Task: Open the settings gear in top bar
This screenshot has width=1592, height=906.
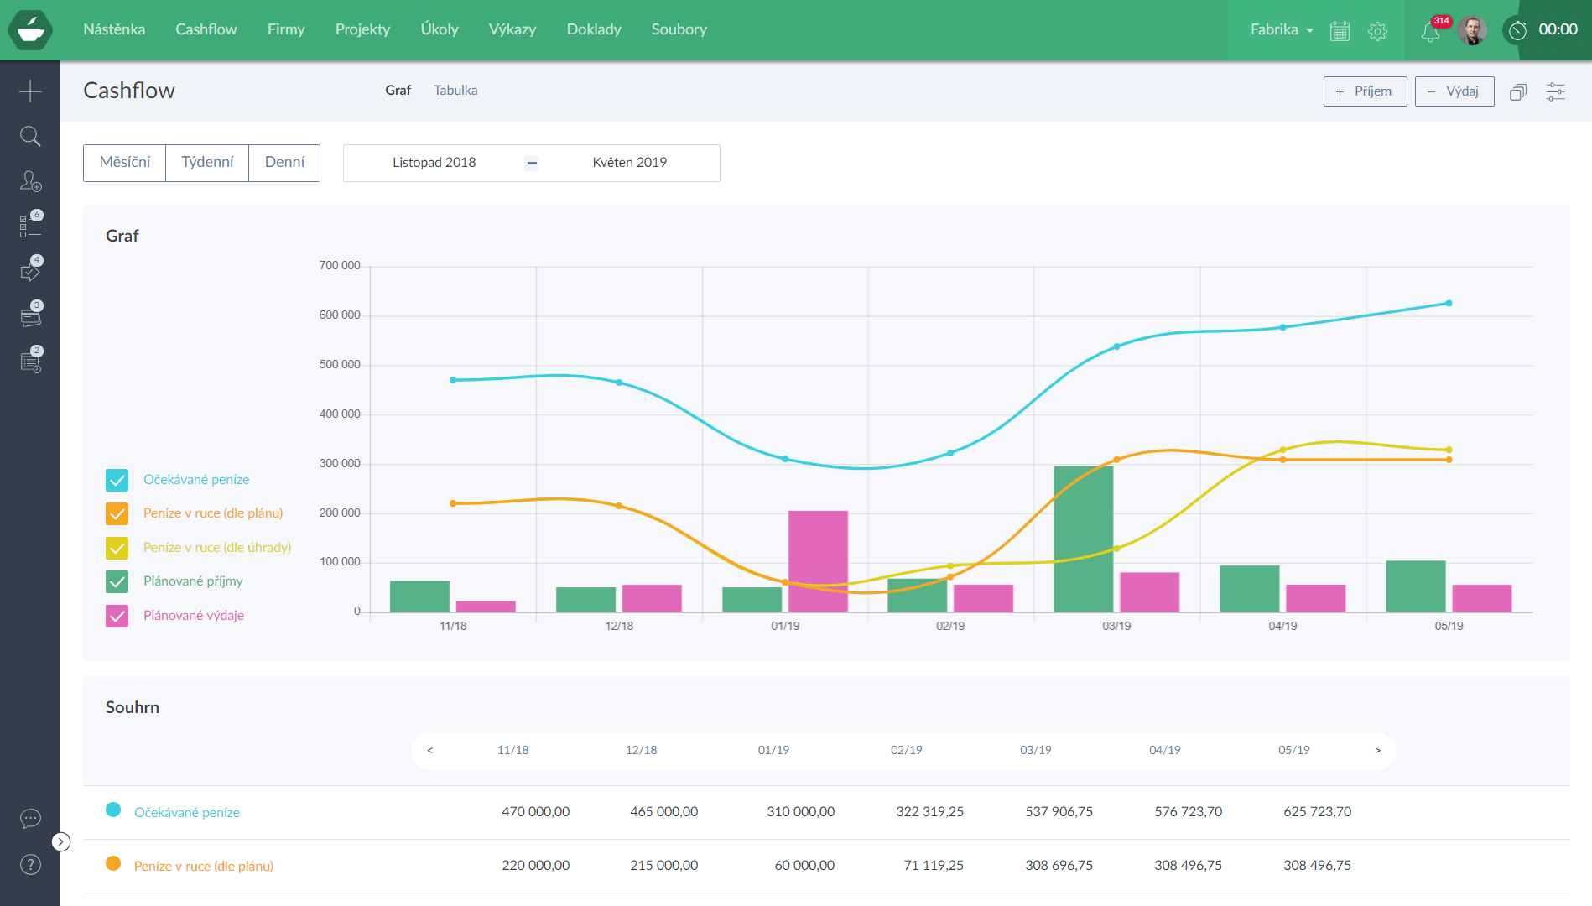Action: (1377, 31)
